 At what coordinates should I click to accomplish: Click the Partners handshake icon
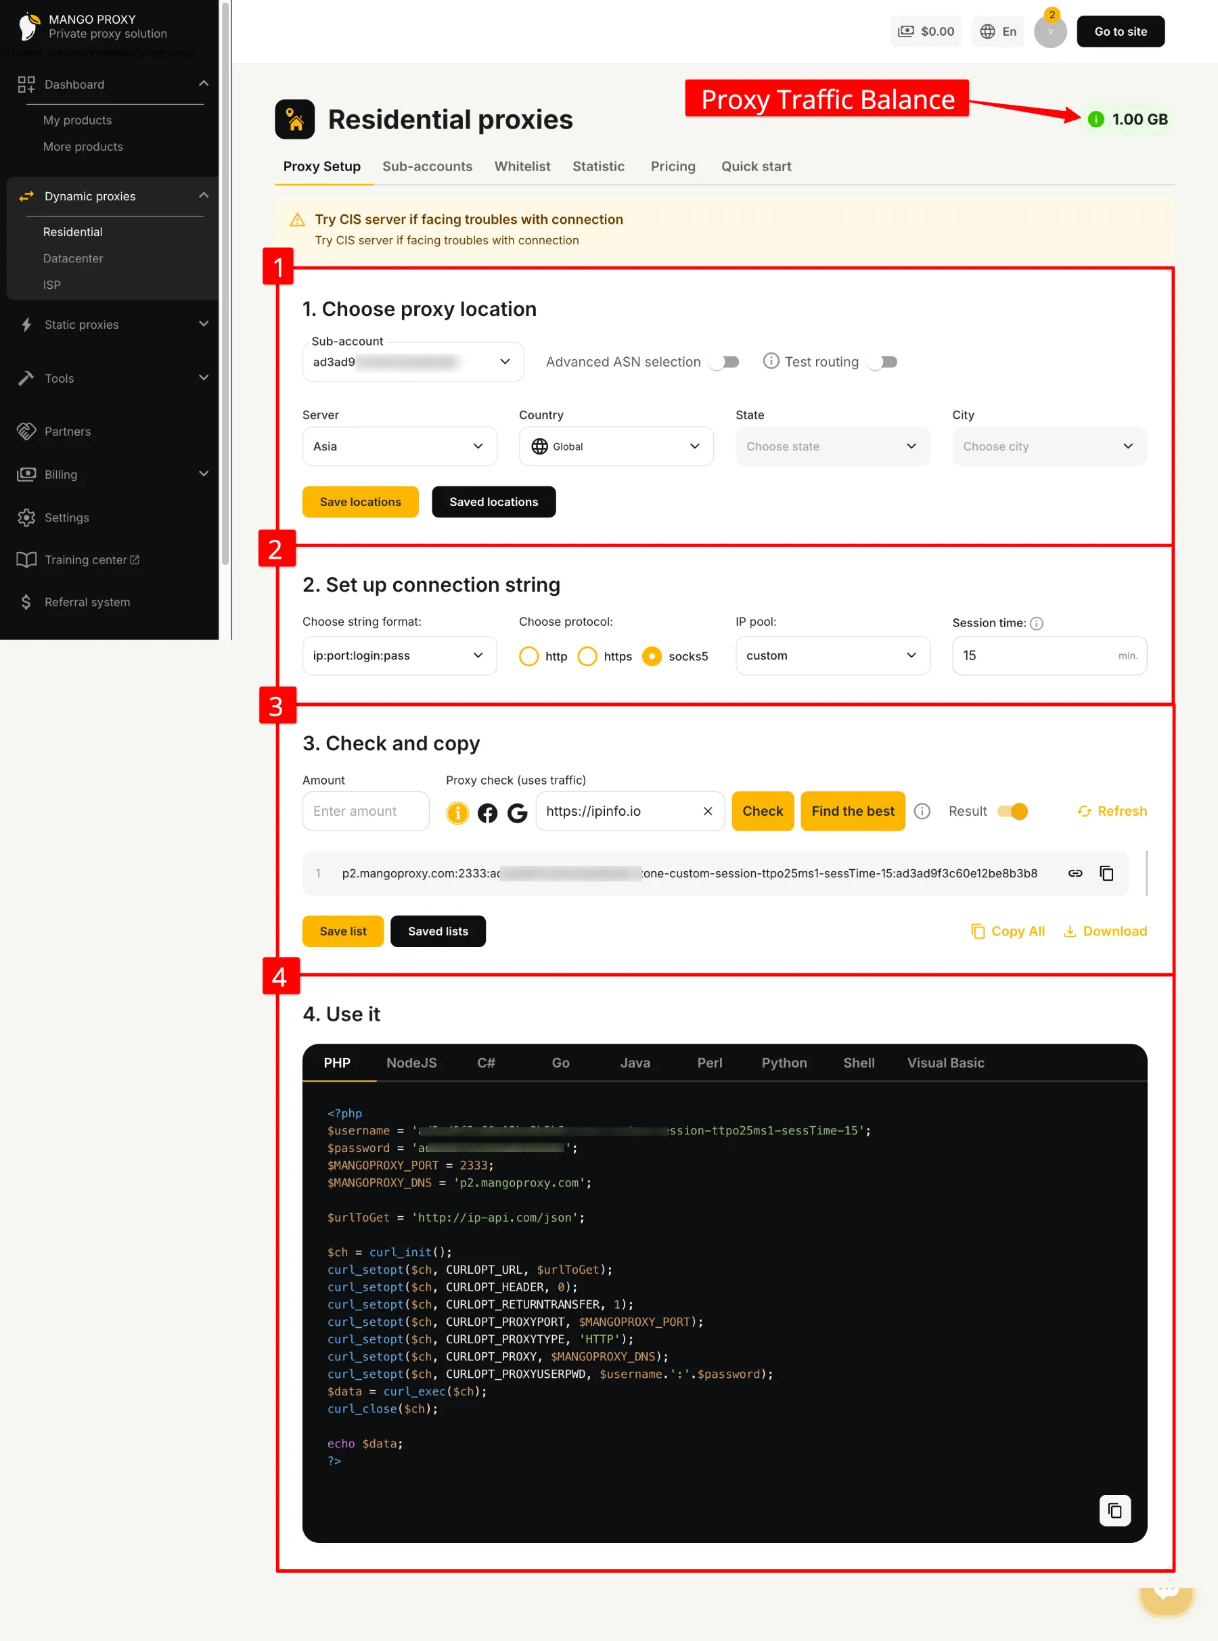click(26, 432)
